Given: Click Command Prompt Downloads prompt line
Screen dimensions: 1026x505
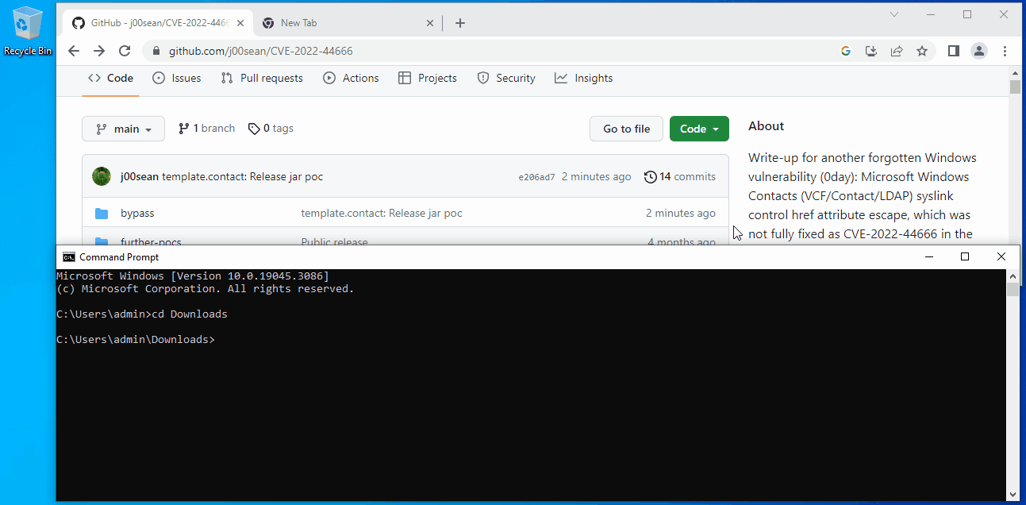Looking at the screenshot, I should coord(136,339).
